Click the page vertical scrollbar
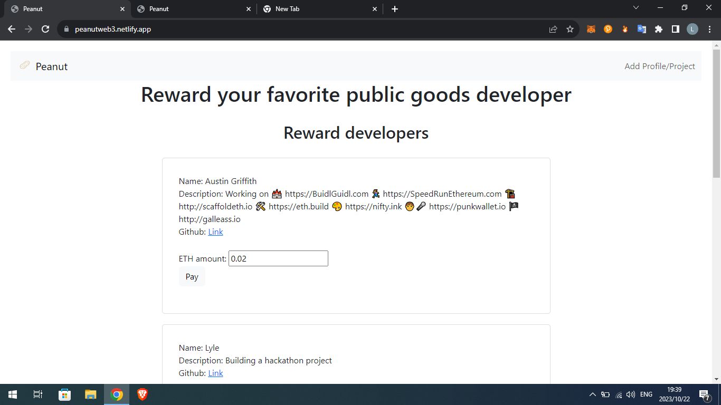The height and width of the screenshot is (405, 721). pyautogui.click(x=716, y=113)
